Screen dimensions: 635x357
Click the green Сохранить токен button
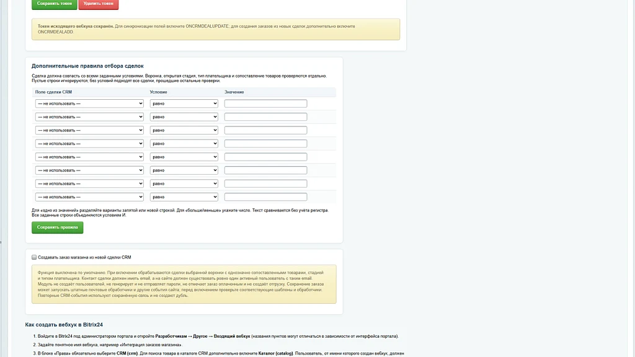(x=55, y=4)
